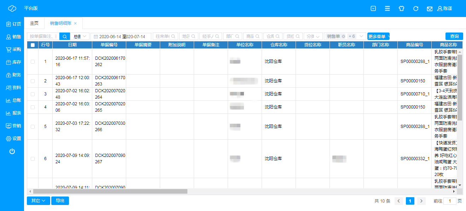466x211 pixels.
Task: Toggle the select-all header checkbox
Action: coord(33,45)
